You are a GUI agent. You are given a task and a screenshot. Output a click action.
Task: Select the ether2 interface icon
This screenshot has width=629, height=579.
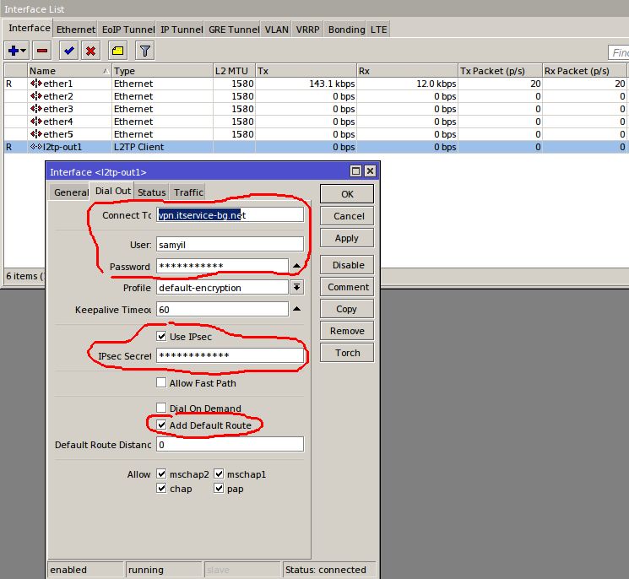tap(36, 96)
